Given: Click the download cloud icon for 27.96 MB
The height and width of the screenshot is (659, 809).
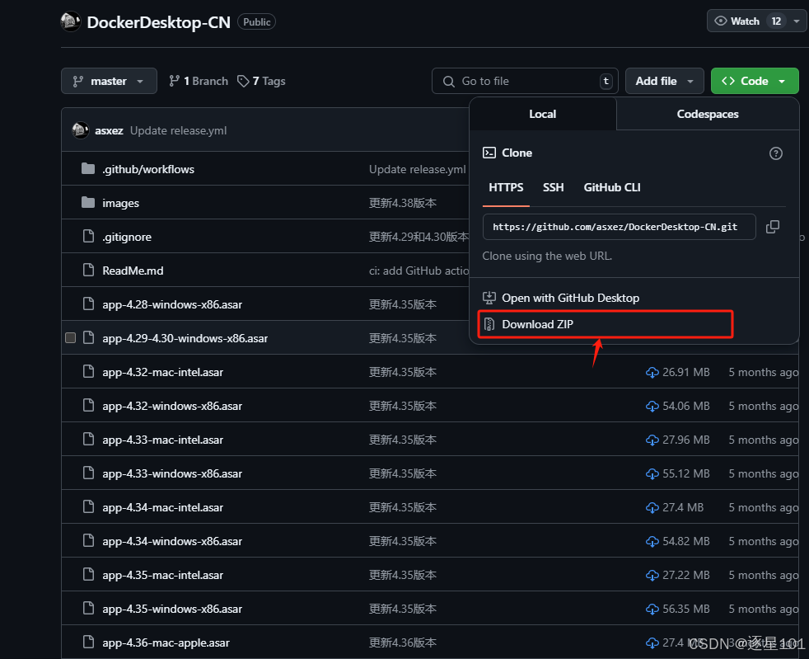Looking at the screenshot, I should [652, 440].
